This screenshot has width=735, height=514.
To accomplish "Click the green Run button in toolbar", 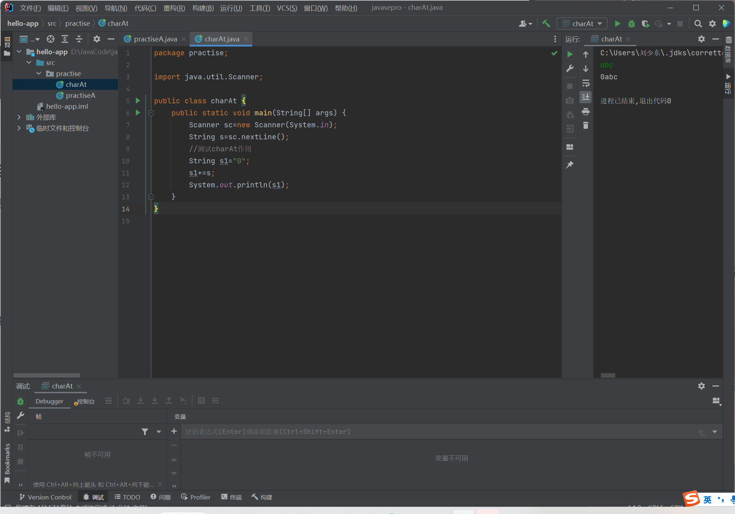I will click(x=617, y=24).
